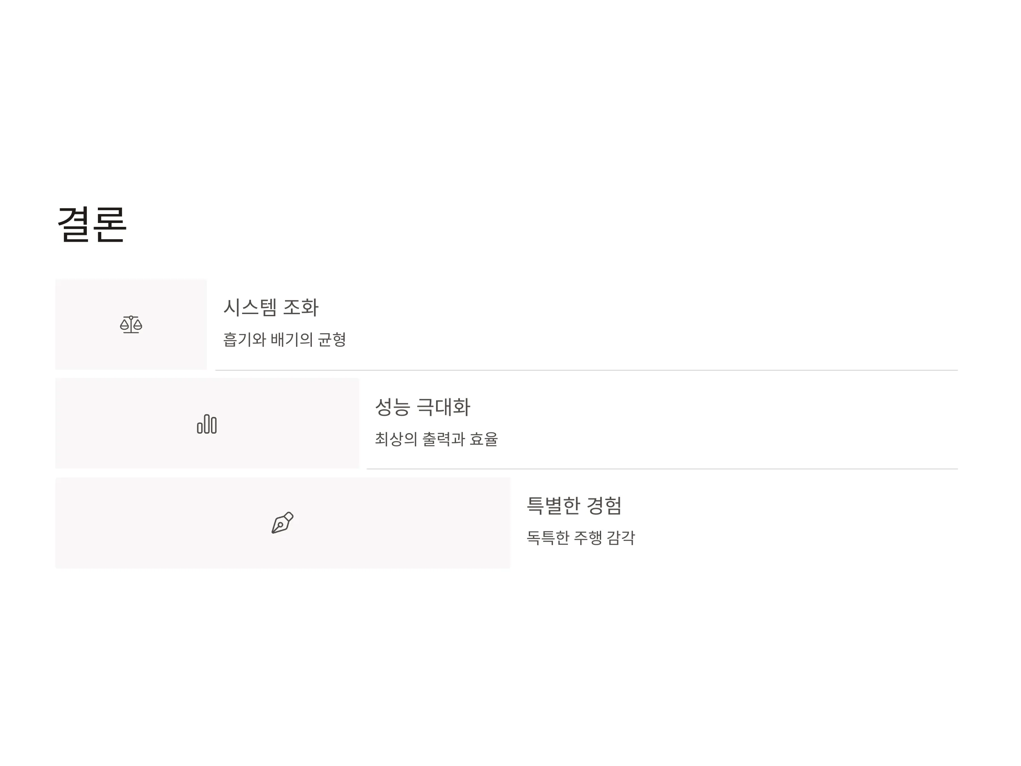Select the subtitle 최상의 출력과 효율
Screen dimensions: 1021x766
436,439
